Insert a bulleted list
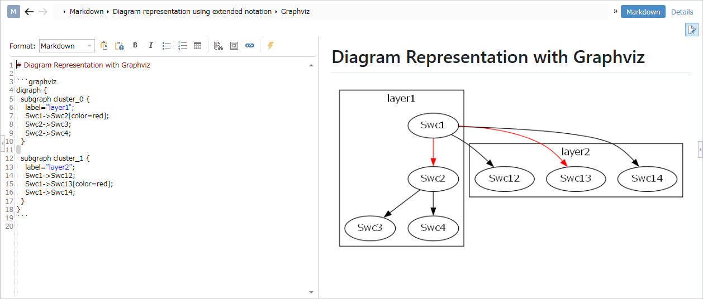The image size is (703, 299). pos(166,46)
